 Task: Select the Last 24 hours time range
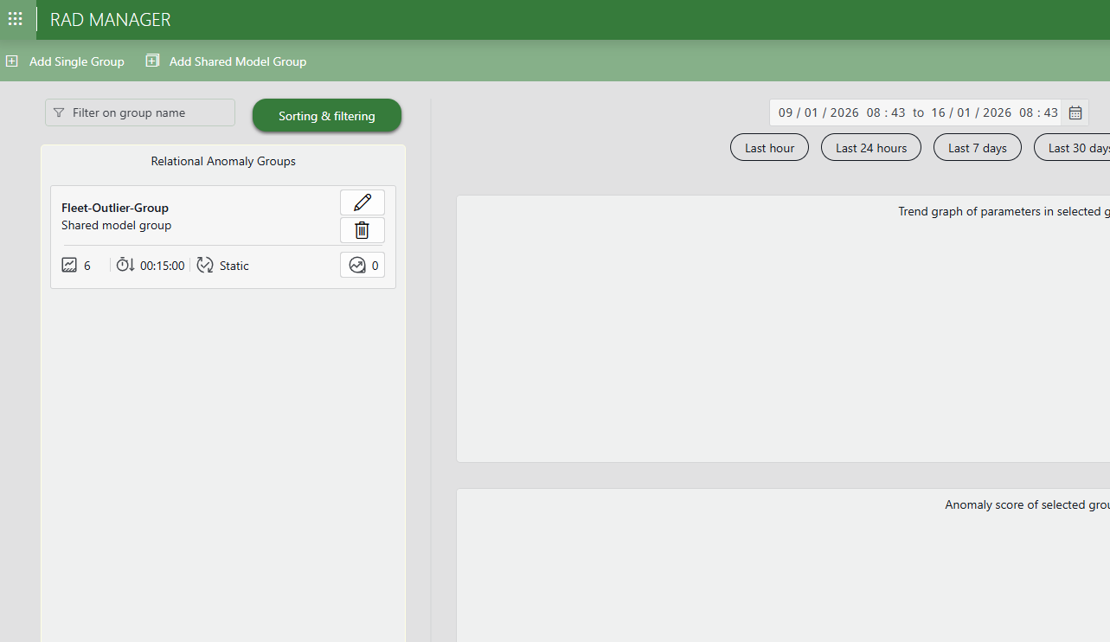pyautogui.click(x=870, y=148)
